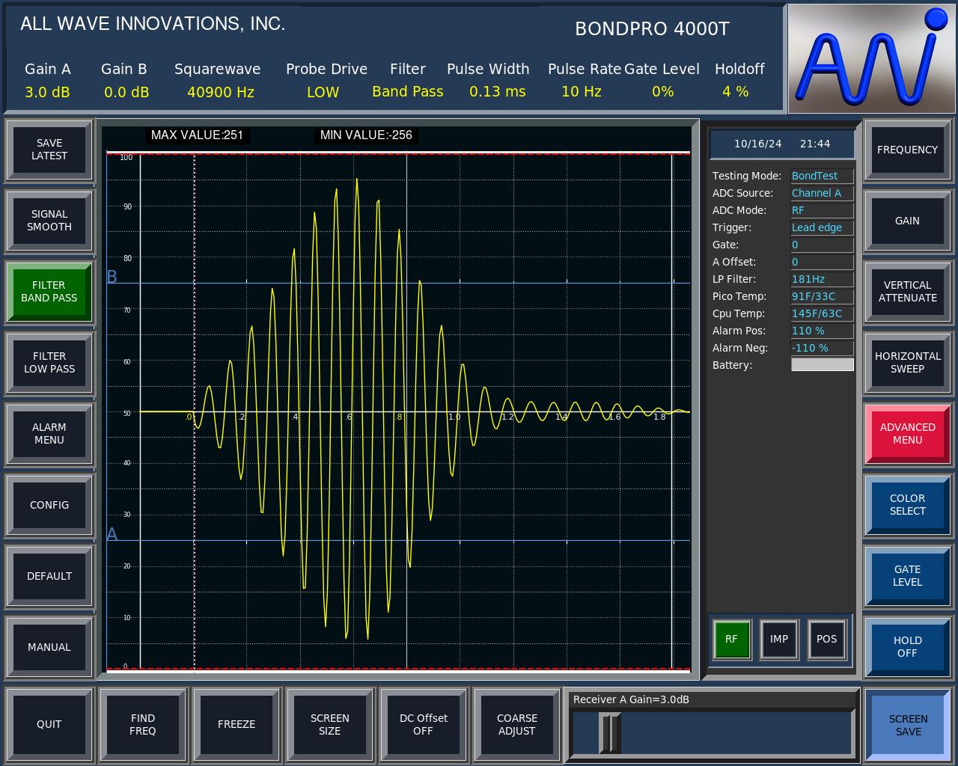Click the Cpu Temp 145F/63C value
This screenshot has height=766, width=958.
tap(822, 313)
